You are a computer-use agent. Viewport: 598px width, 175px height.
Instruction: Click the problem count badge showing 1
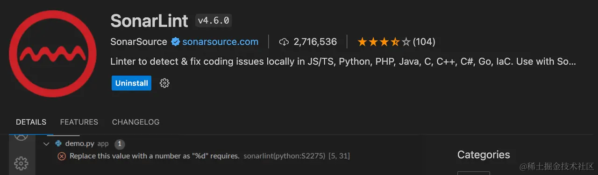(x=119, y=144)
